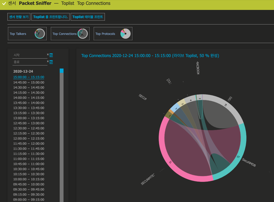Click Toplist 테이블 프린트 button

pos(88,17)
